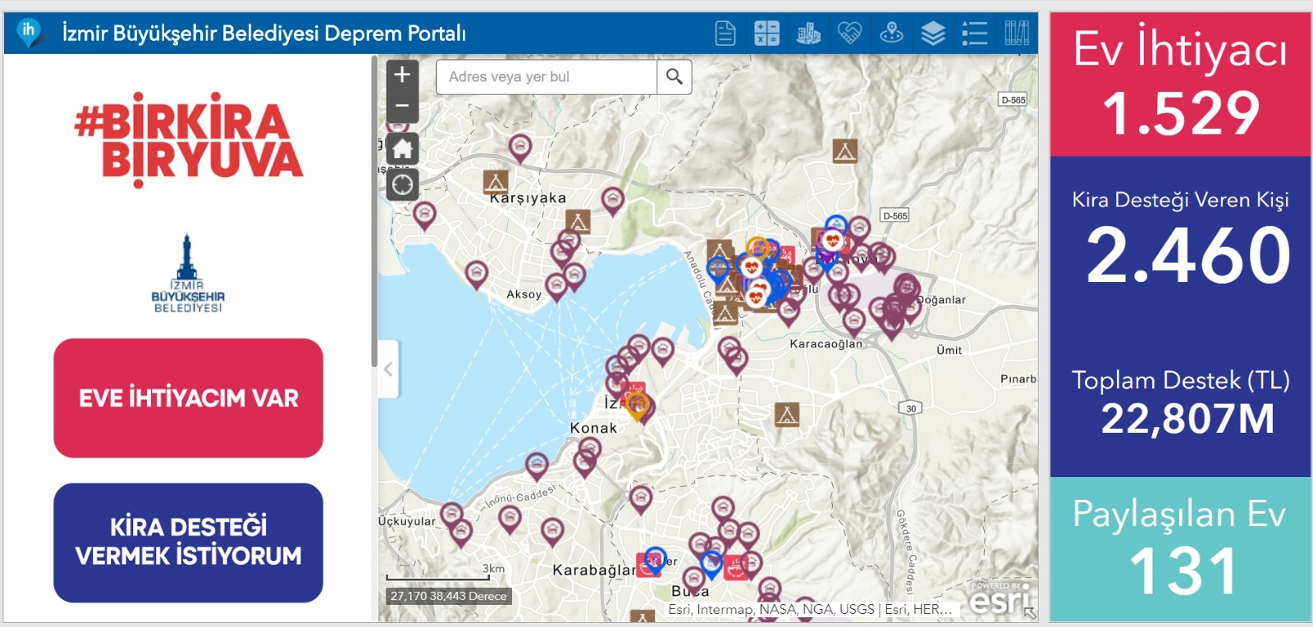Image resolution: width=1313 pixels, height=627 pixels.
Task: Click the İzmir portal logo in header
Action: coord(30,33)
